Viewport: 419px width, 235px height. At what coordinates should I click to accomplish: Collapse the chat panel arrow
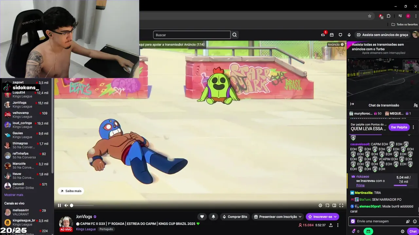click(x=352, y=104)
